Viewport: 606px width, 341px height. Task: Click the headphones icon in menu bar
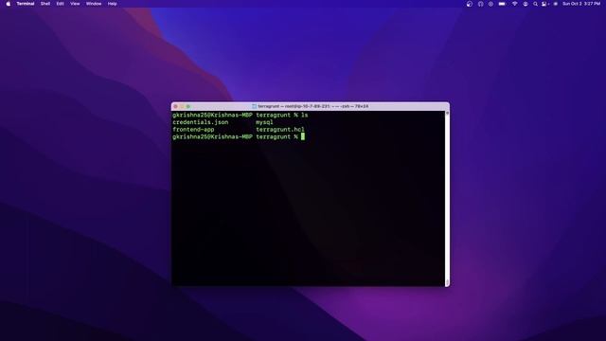(x=480, y=4)
